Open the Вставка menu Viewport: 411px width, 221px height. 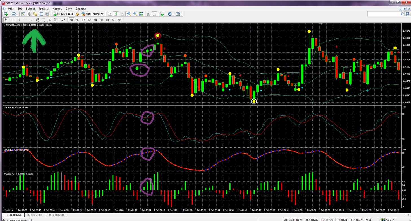(x=30, y=8)
